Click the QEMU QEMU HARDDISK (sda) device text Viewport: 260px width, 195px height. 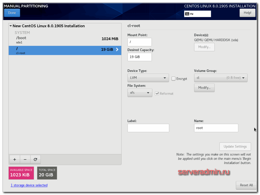(x=216, y=40)
